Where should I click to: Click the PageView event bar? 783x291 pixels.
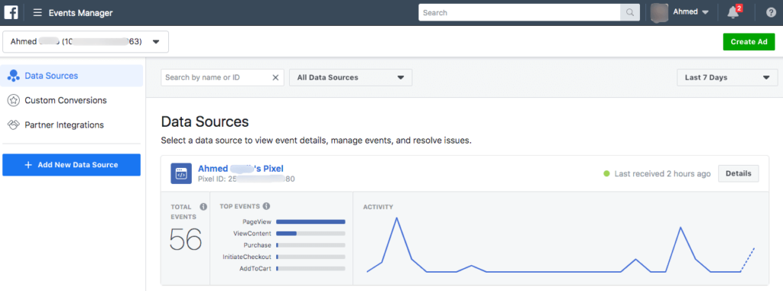coord(310,221)
